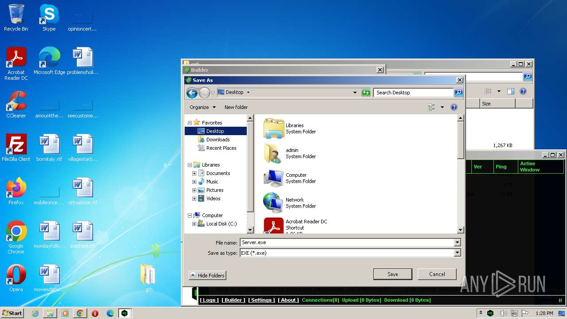Expand the address bar path dropdown
Image resolution: width=567 pixels, height=319 pixels.
355,93
